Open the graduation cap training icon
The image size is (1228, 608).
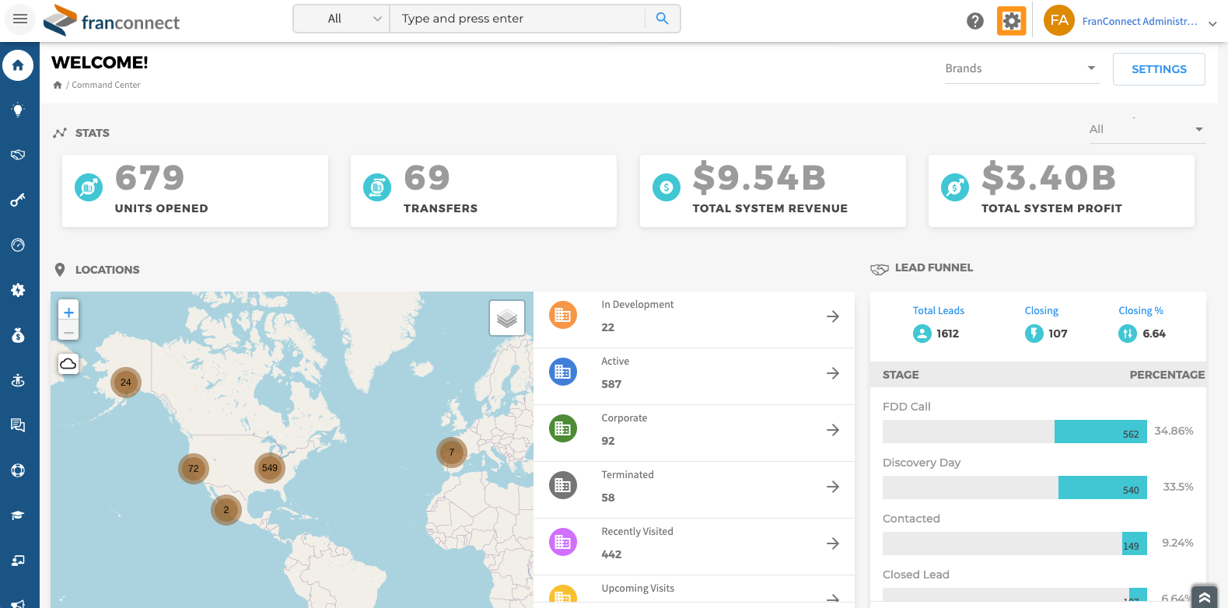[18, 515]
